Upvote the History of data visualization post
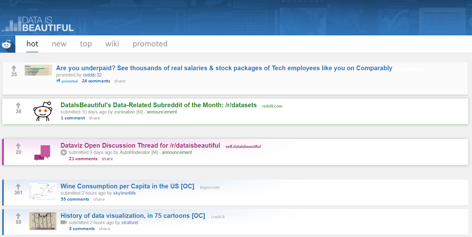472x237 pixels. click(x=18, y=216)
